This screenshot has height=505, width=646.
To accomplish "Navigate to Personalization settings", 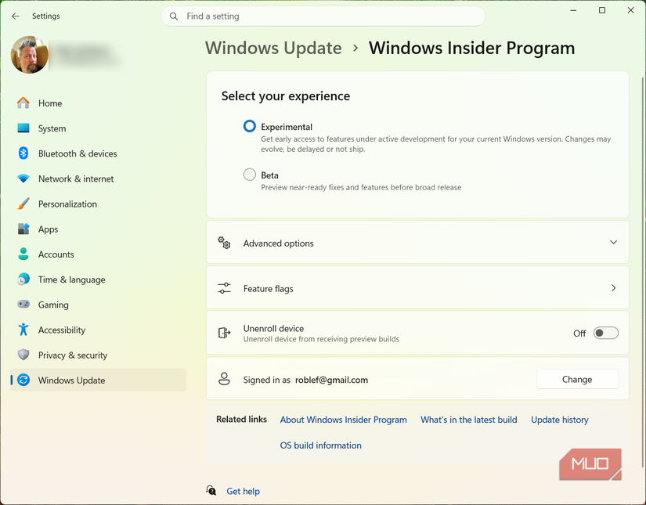I will click(x=99, y=204).
